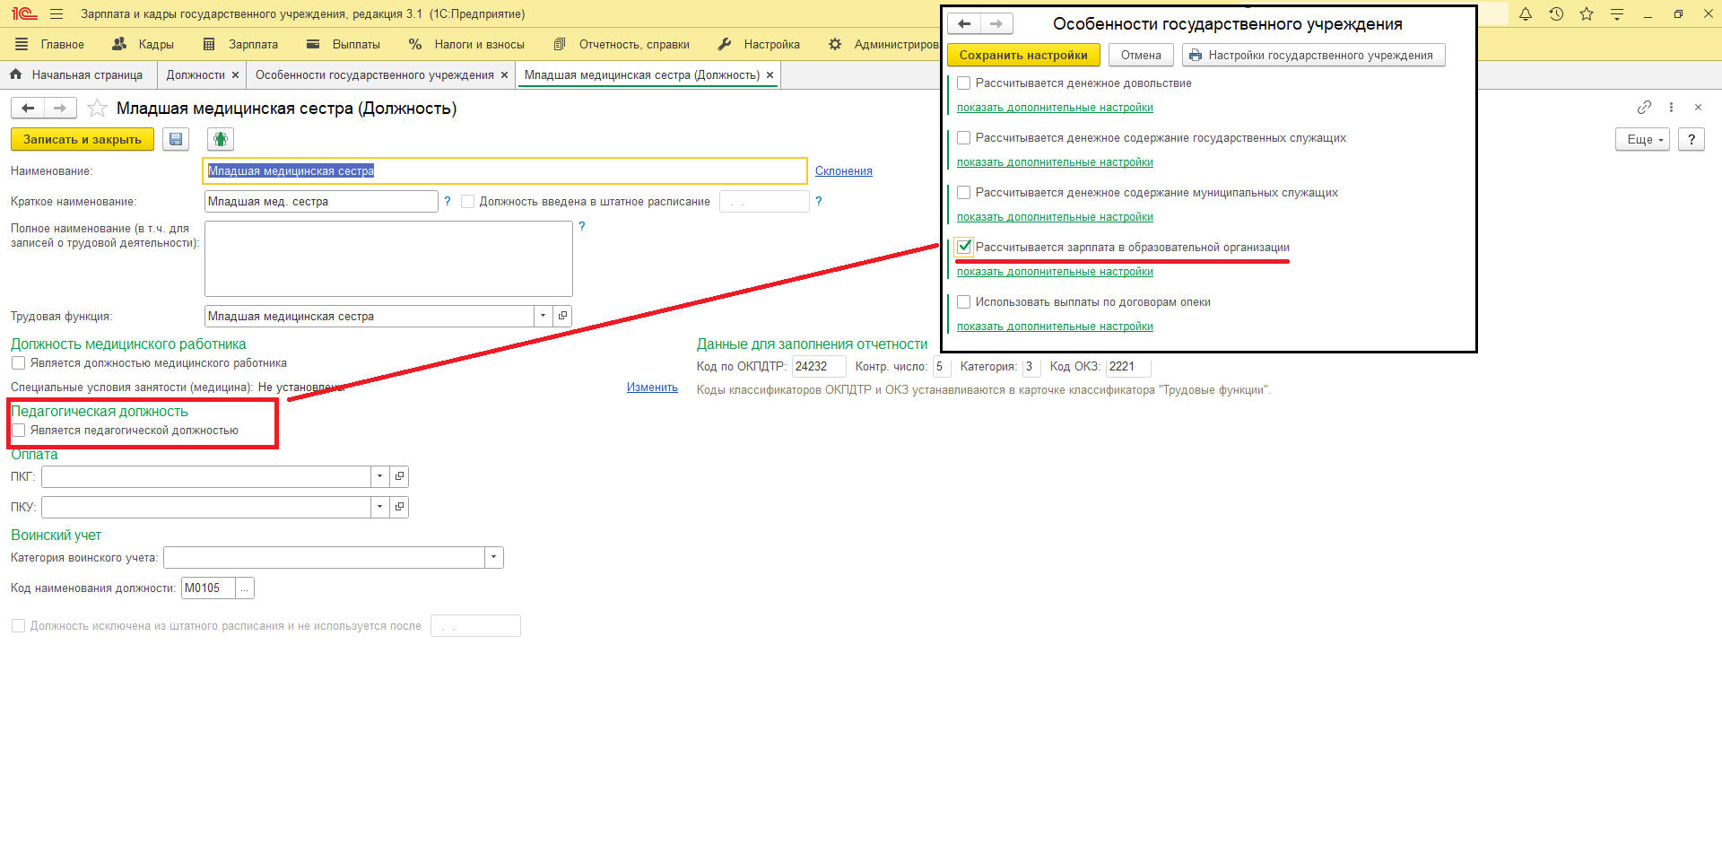Uncheck Рассчитывается зарплата в образовательной организации

(964, 247)
